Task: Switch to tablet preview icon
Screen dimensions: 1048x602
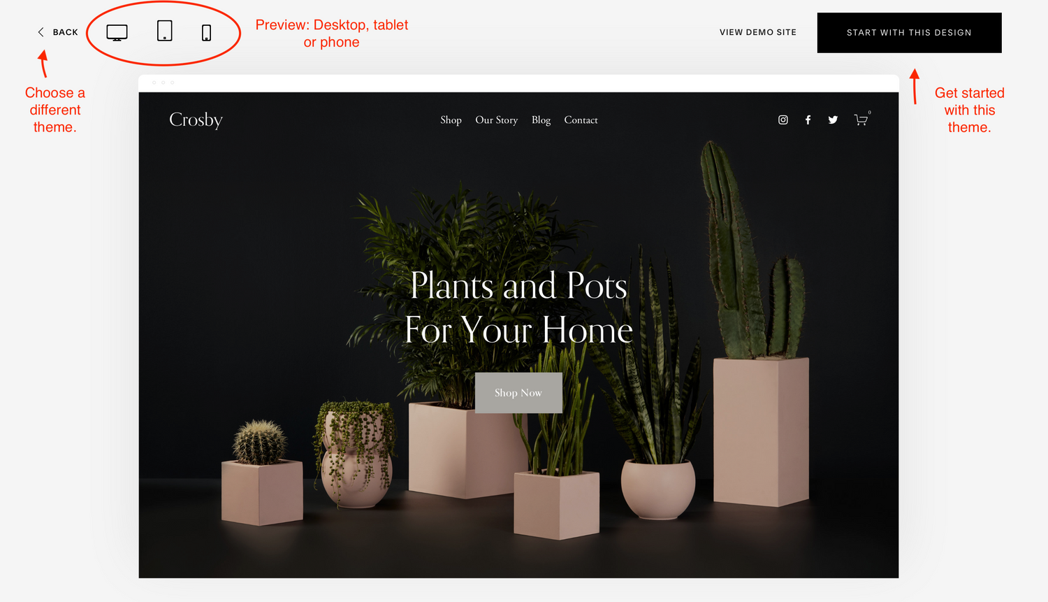Action: point(165,31)
